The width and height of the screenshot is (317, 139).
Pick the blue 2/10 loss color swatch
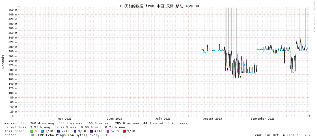pyautogui.click(x=59, y=131)
